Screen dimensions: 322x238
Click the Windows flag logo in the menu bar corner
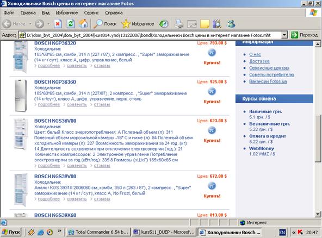[x=313, y=12]
